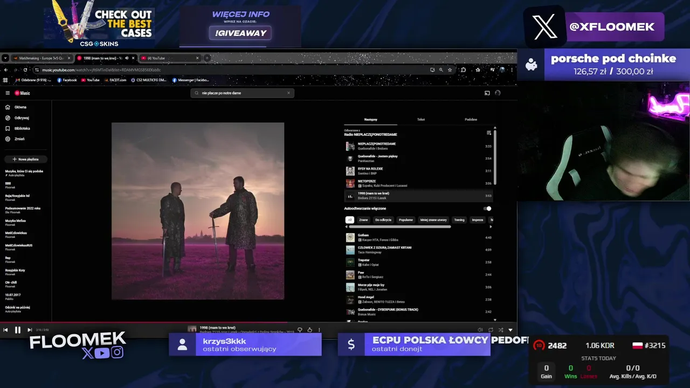Switch to the Następny tab
Viewport: 690px width, 388px height.
370,120
